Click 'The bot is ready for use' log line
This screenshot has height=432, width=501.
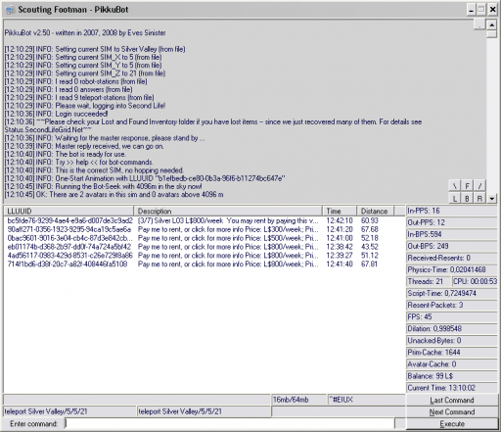66,154
